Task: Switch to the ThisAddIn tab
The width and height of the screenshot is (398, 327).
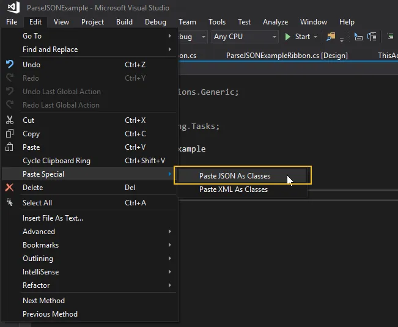Action: pyautogui.click(x=388, y=56)
